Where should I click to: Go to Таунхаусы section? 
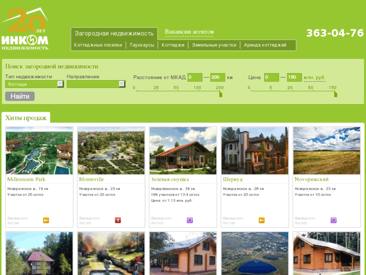coord(141,45)
